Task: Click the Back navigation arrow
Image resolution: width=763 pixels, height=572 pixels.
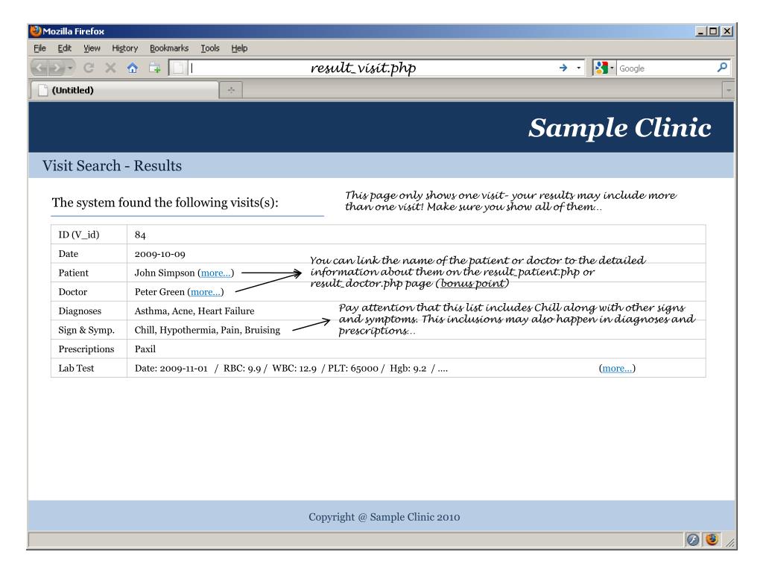Action: pos(40,68)
